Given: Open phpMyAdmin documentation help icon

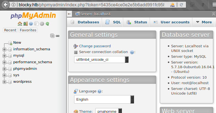Looking at the screenshot, I should [31, 24].
